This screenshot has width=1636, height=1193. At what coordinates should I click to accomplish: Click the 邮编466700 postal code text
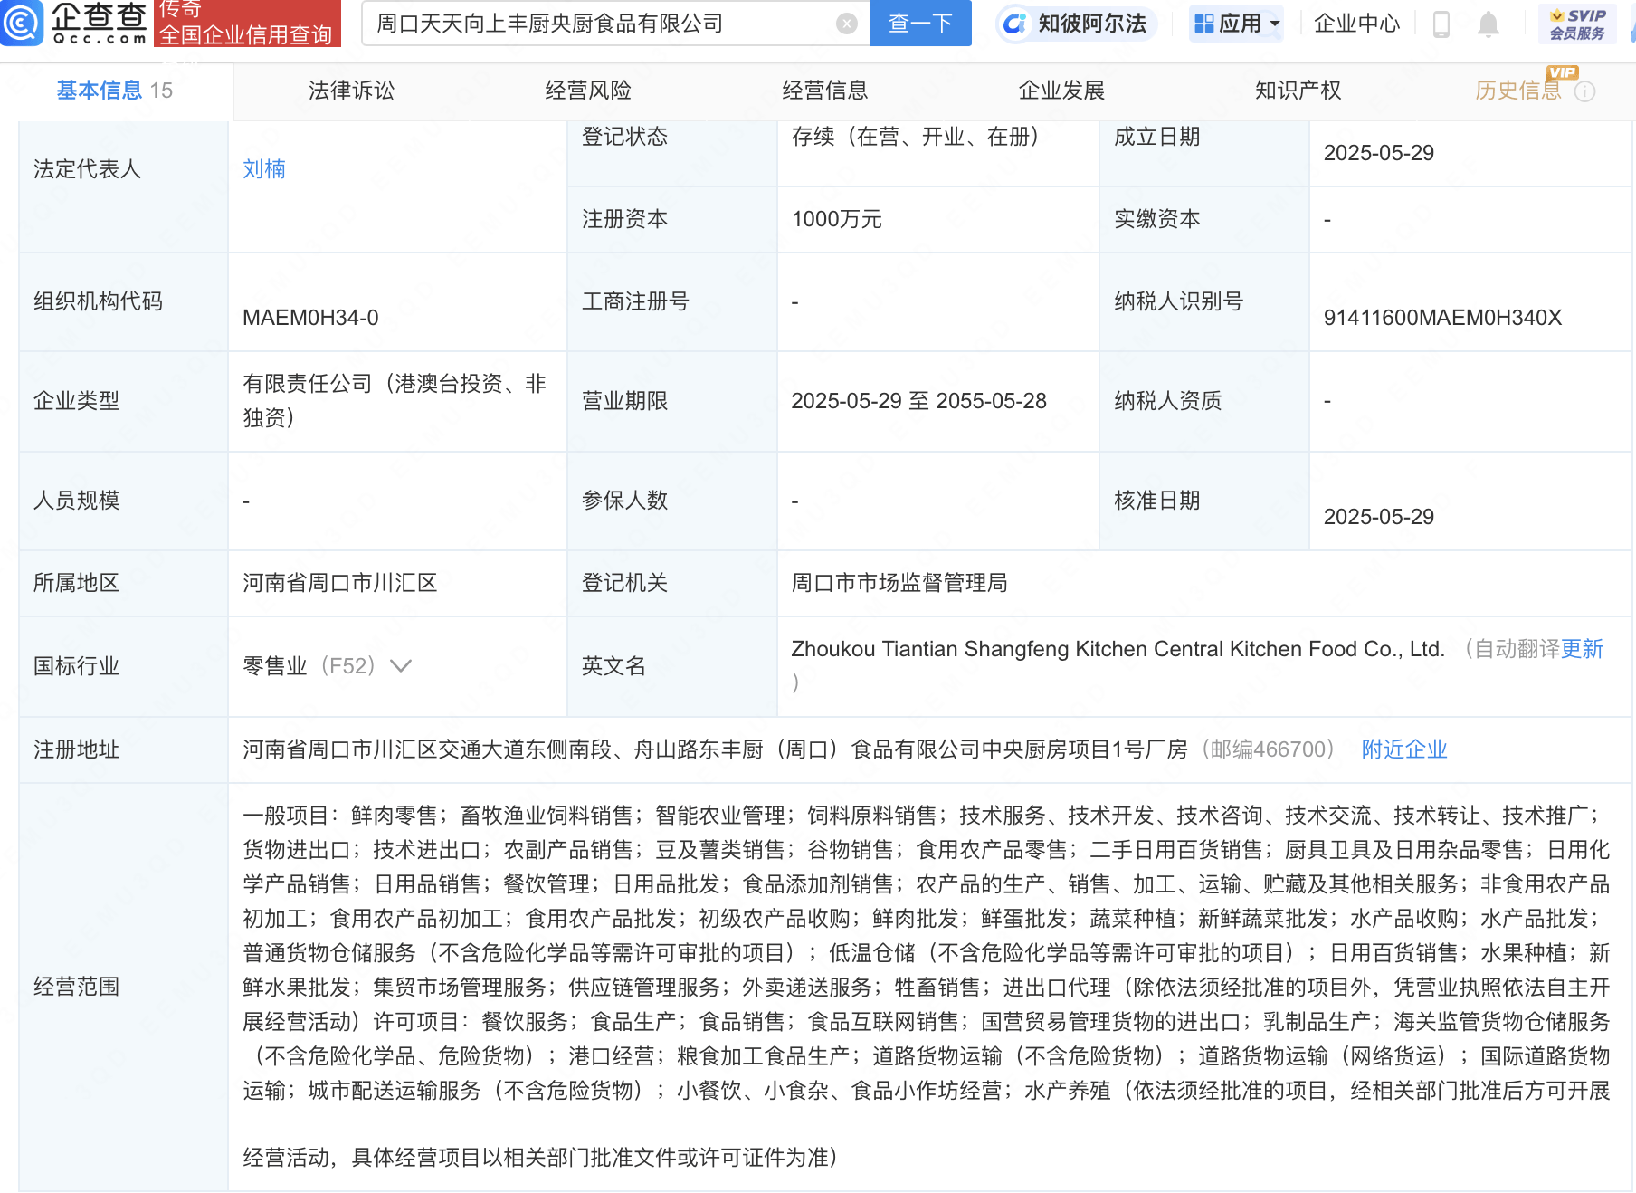[1268, 749]
